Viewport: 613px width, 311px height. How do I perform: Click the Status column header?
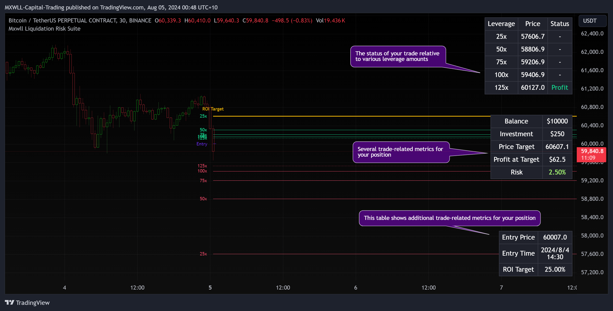[559, 24]
